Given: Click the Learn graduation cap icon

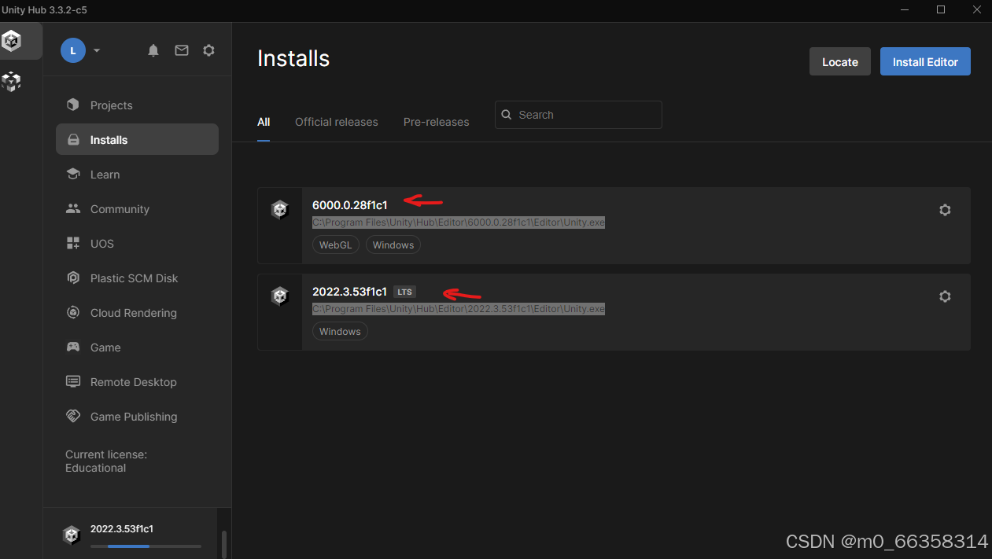Looking at the screenshot, I should (73, 175).
